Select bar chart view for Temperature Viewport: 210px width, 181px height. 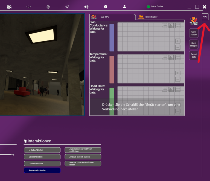[171, 57]
